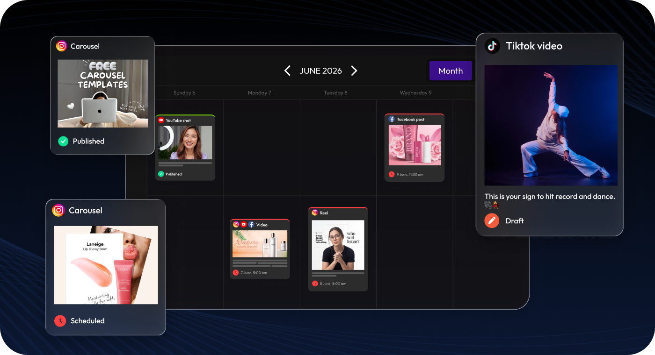
Task: Click YouTube icon on YouTube shot card
Action: [x=161, y=120]
